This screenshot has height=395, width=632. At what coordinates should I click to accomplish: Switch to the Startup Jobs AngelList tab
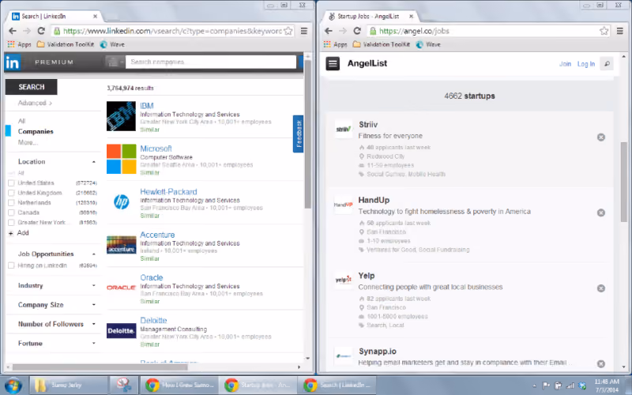370,16
